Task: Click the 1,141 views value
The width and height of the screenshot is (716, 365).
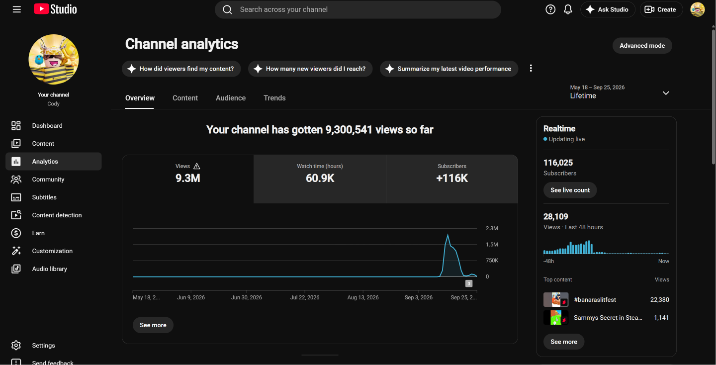Action: tap(661, 317)
